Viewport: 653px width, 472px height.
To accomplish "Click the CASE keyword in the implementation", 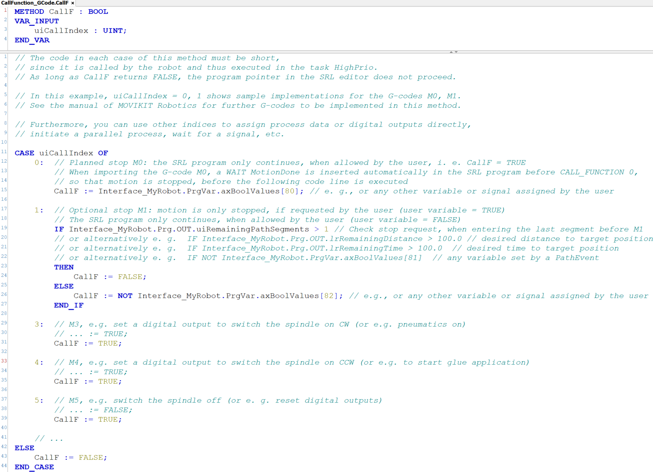I will pos(24,153).
